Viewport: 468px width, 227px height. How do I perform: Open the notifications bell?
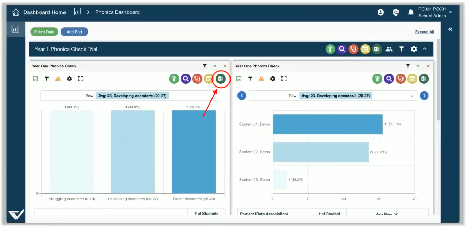[411, 12]
